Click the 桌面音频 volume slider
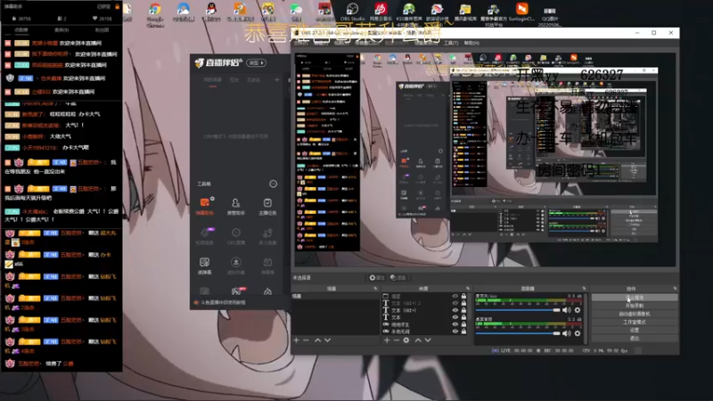This screenshot has height=401, width=713. [518, 333]
